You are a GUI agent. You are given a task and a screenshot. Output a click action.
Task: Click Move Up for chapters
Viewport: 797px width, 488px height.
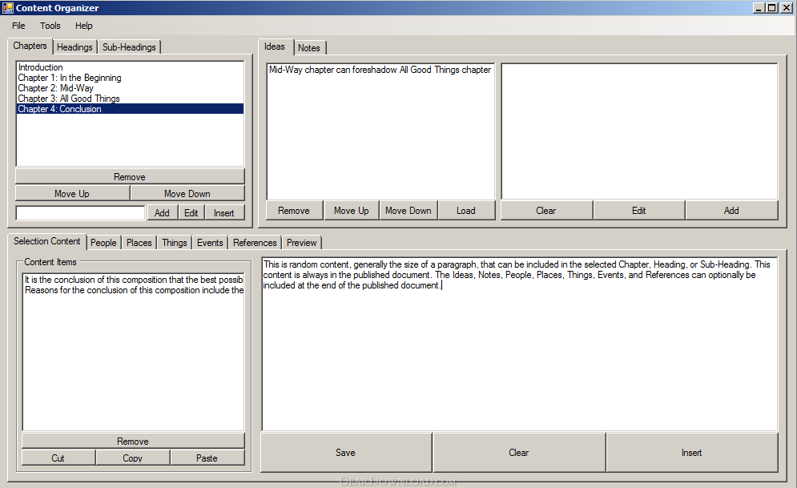72,194
